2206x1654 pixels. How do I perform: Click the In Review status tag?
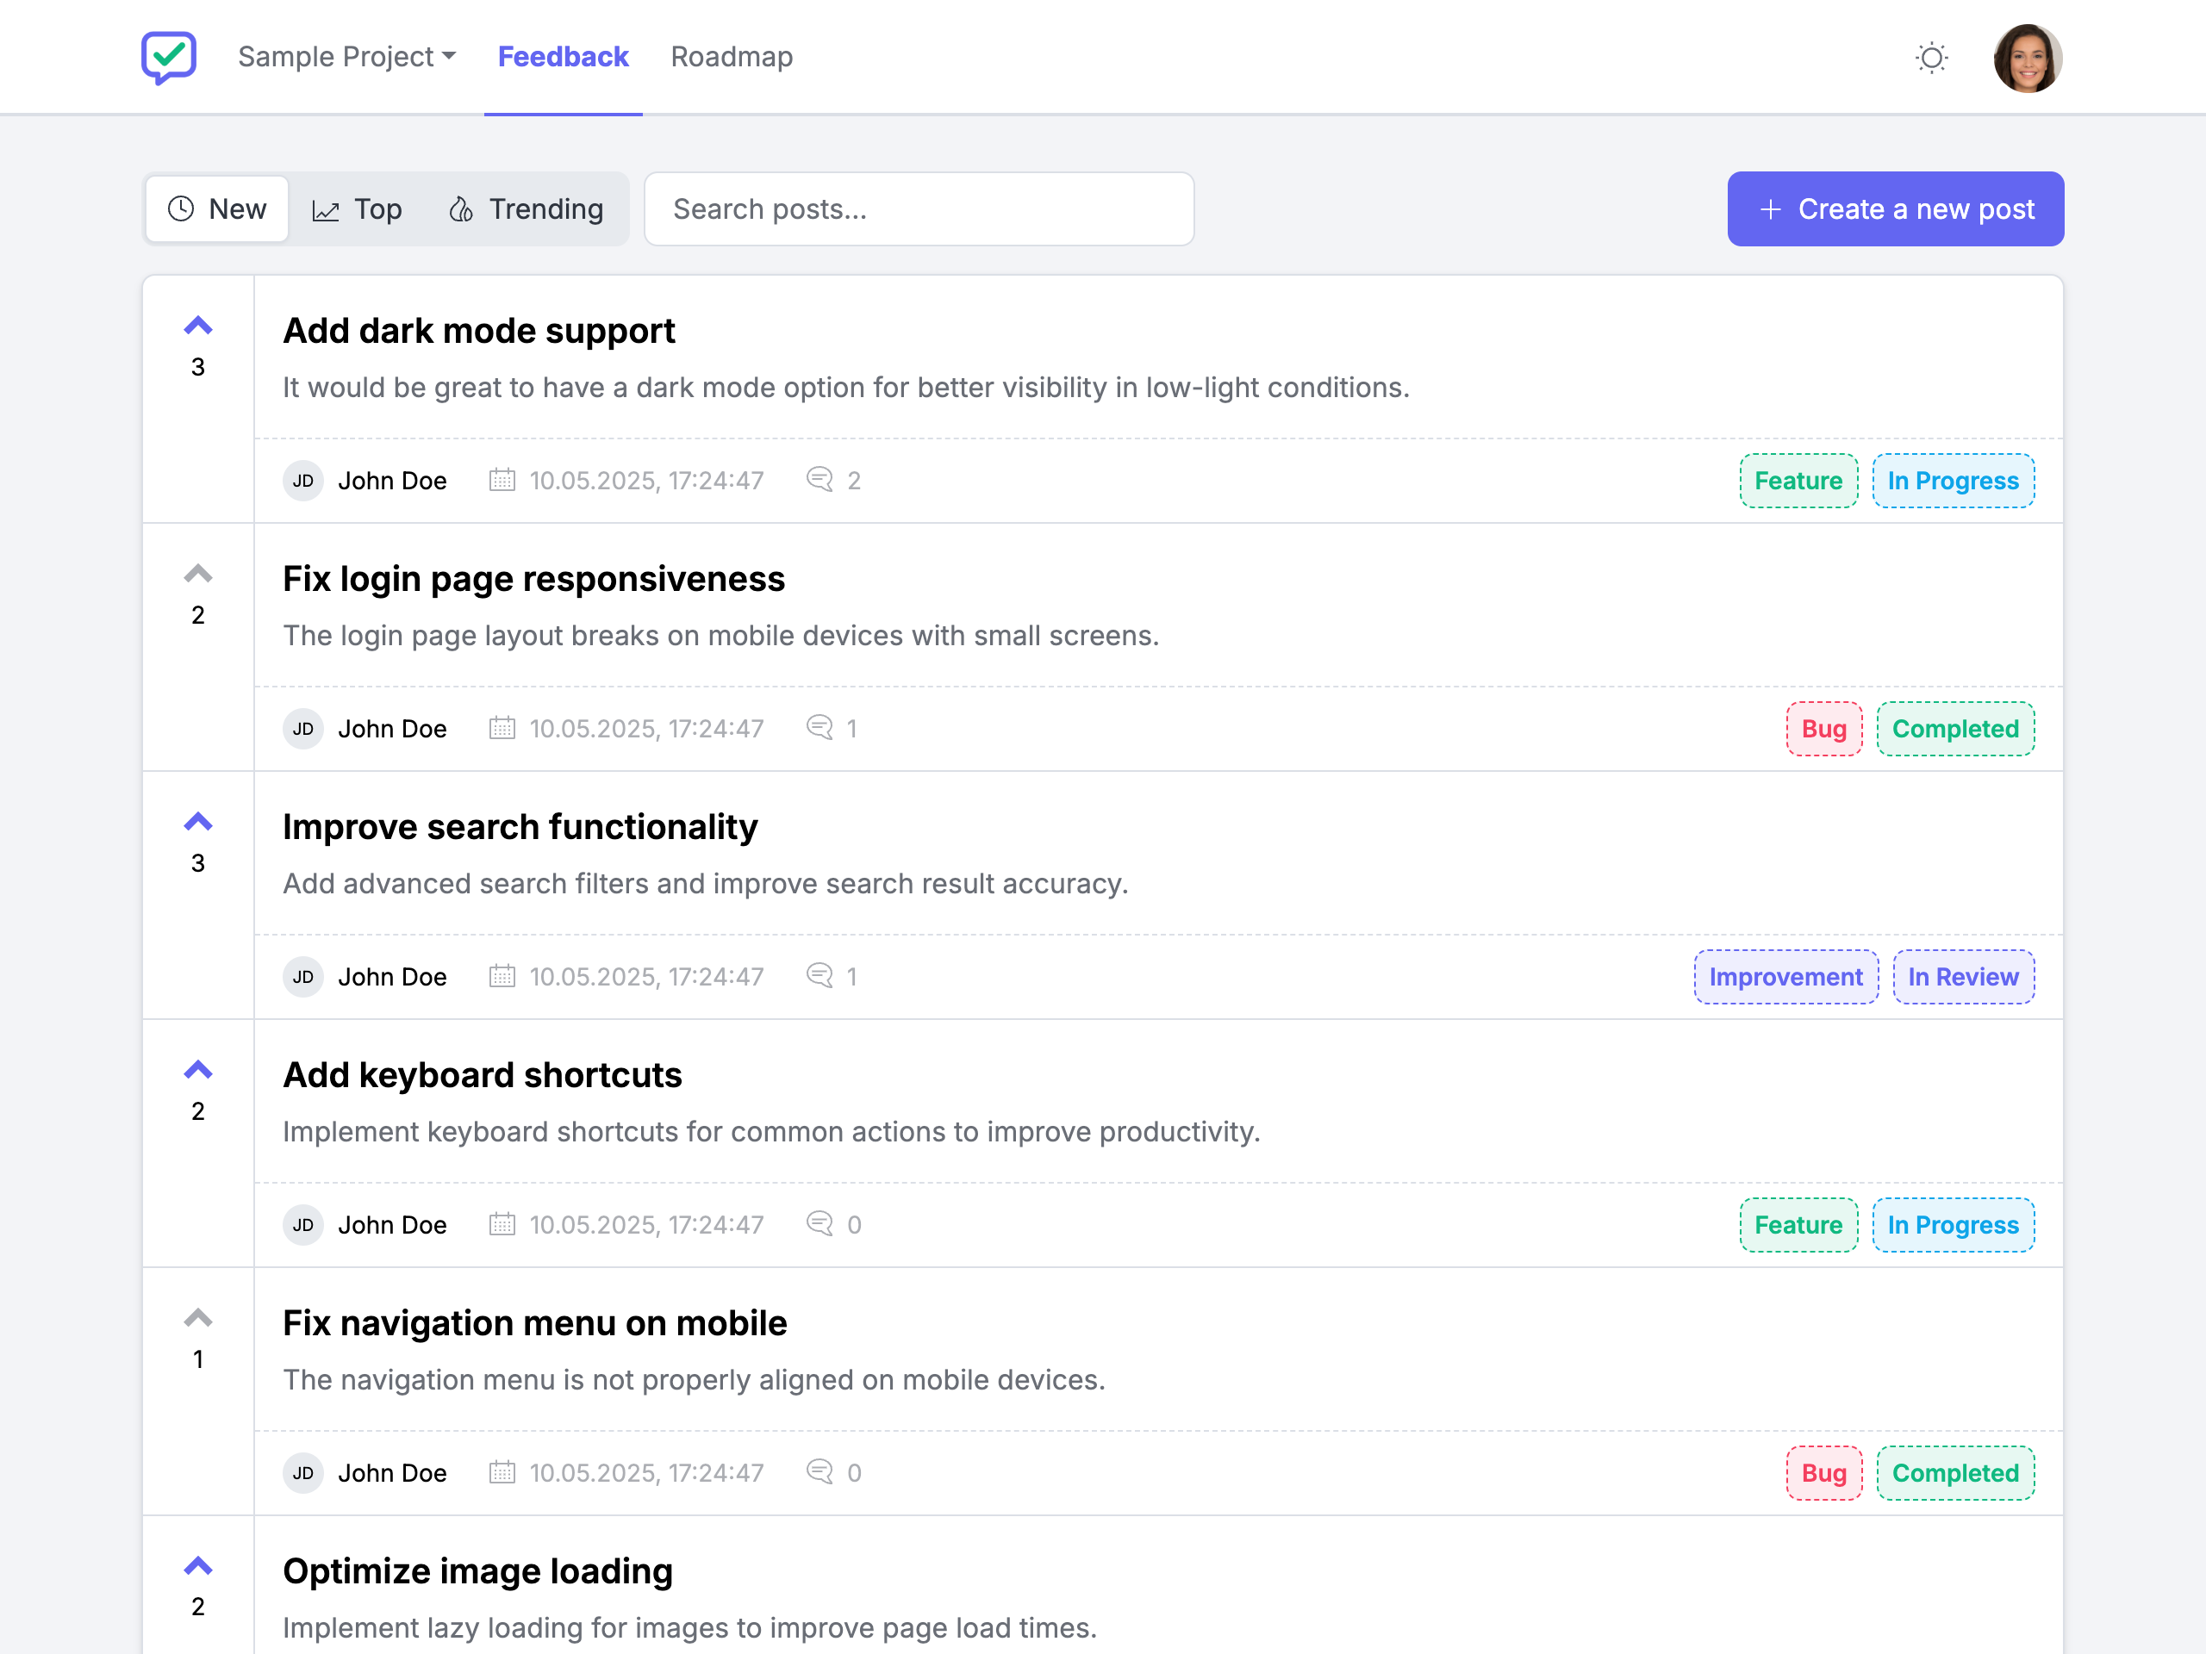(x=1963, y=977)
